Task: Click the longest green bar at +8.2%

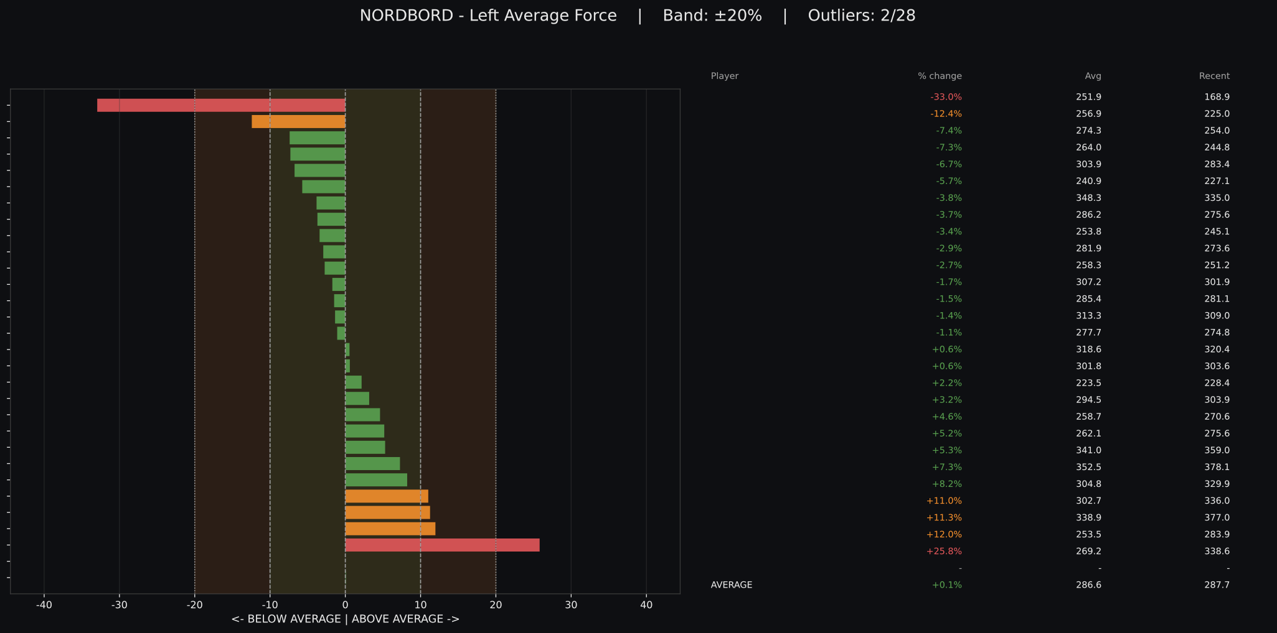Action: click(x=375, y=478)
